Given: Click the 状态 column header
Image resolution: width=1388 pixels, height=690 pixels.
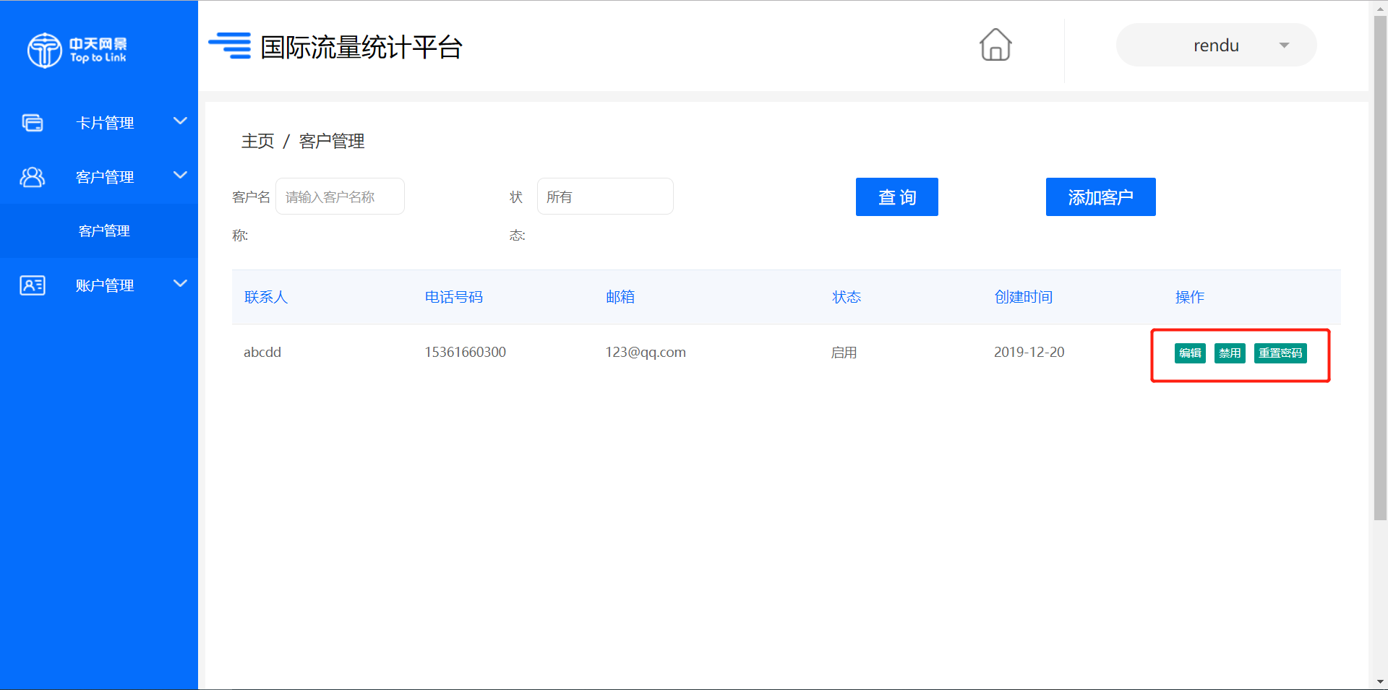Looking at the screenshot, I should point(847,297).
